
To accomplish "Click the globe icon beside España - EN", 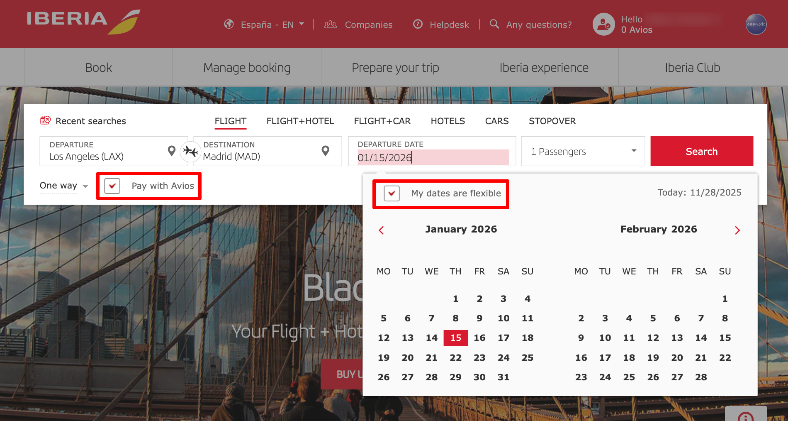I will click(x=229, y=24).
